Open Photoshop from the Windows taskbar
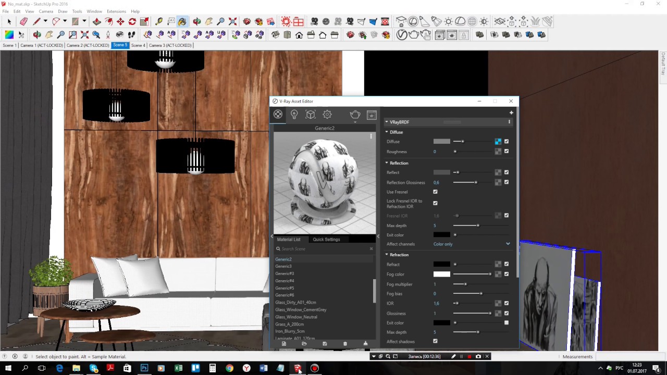This screenshot has height=375, width=667. (x=144, y=368)
